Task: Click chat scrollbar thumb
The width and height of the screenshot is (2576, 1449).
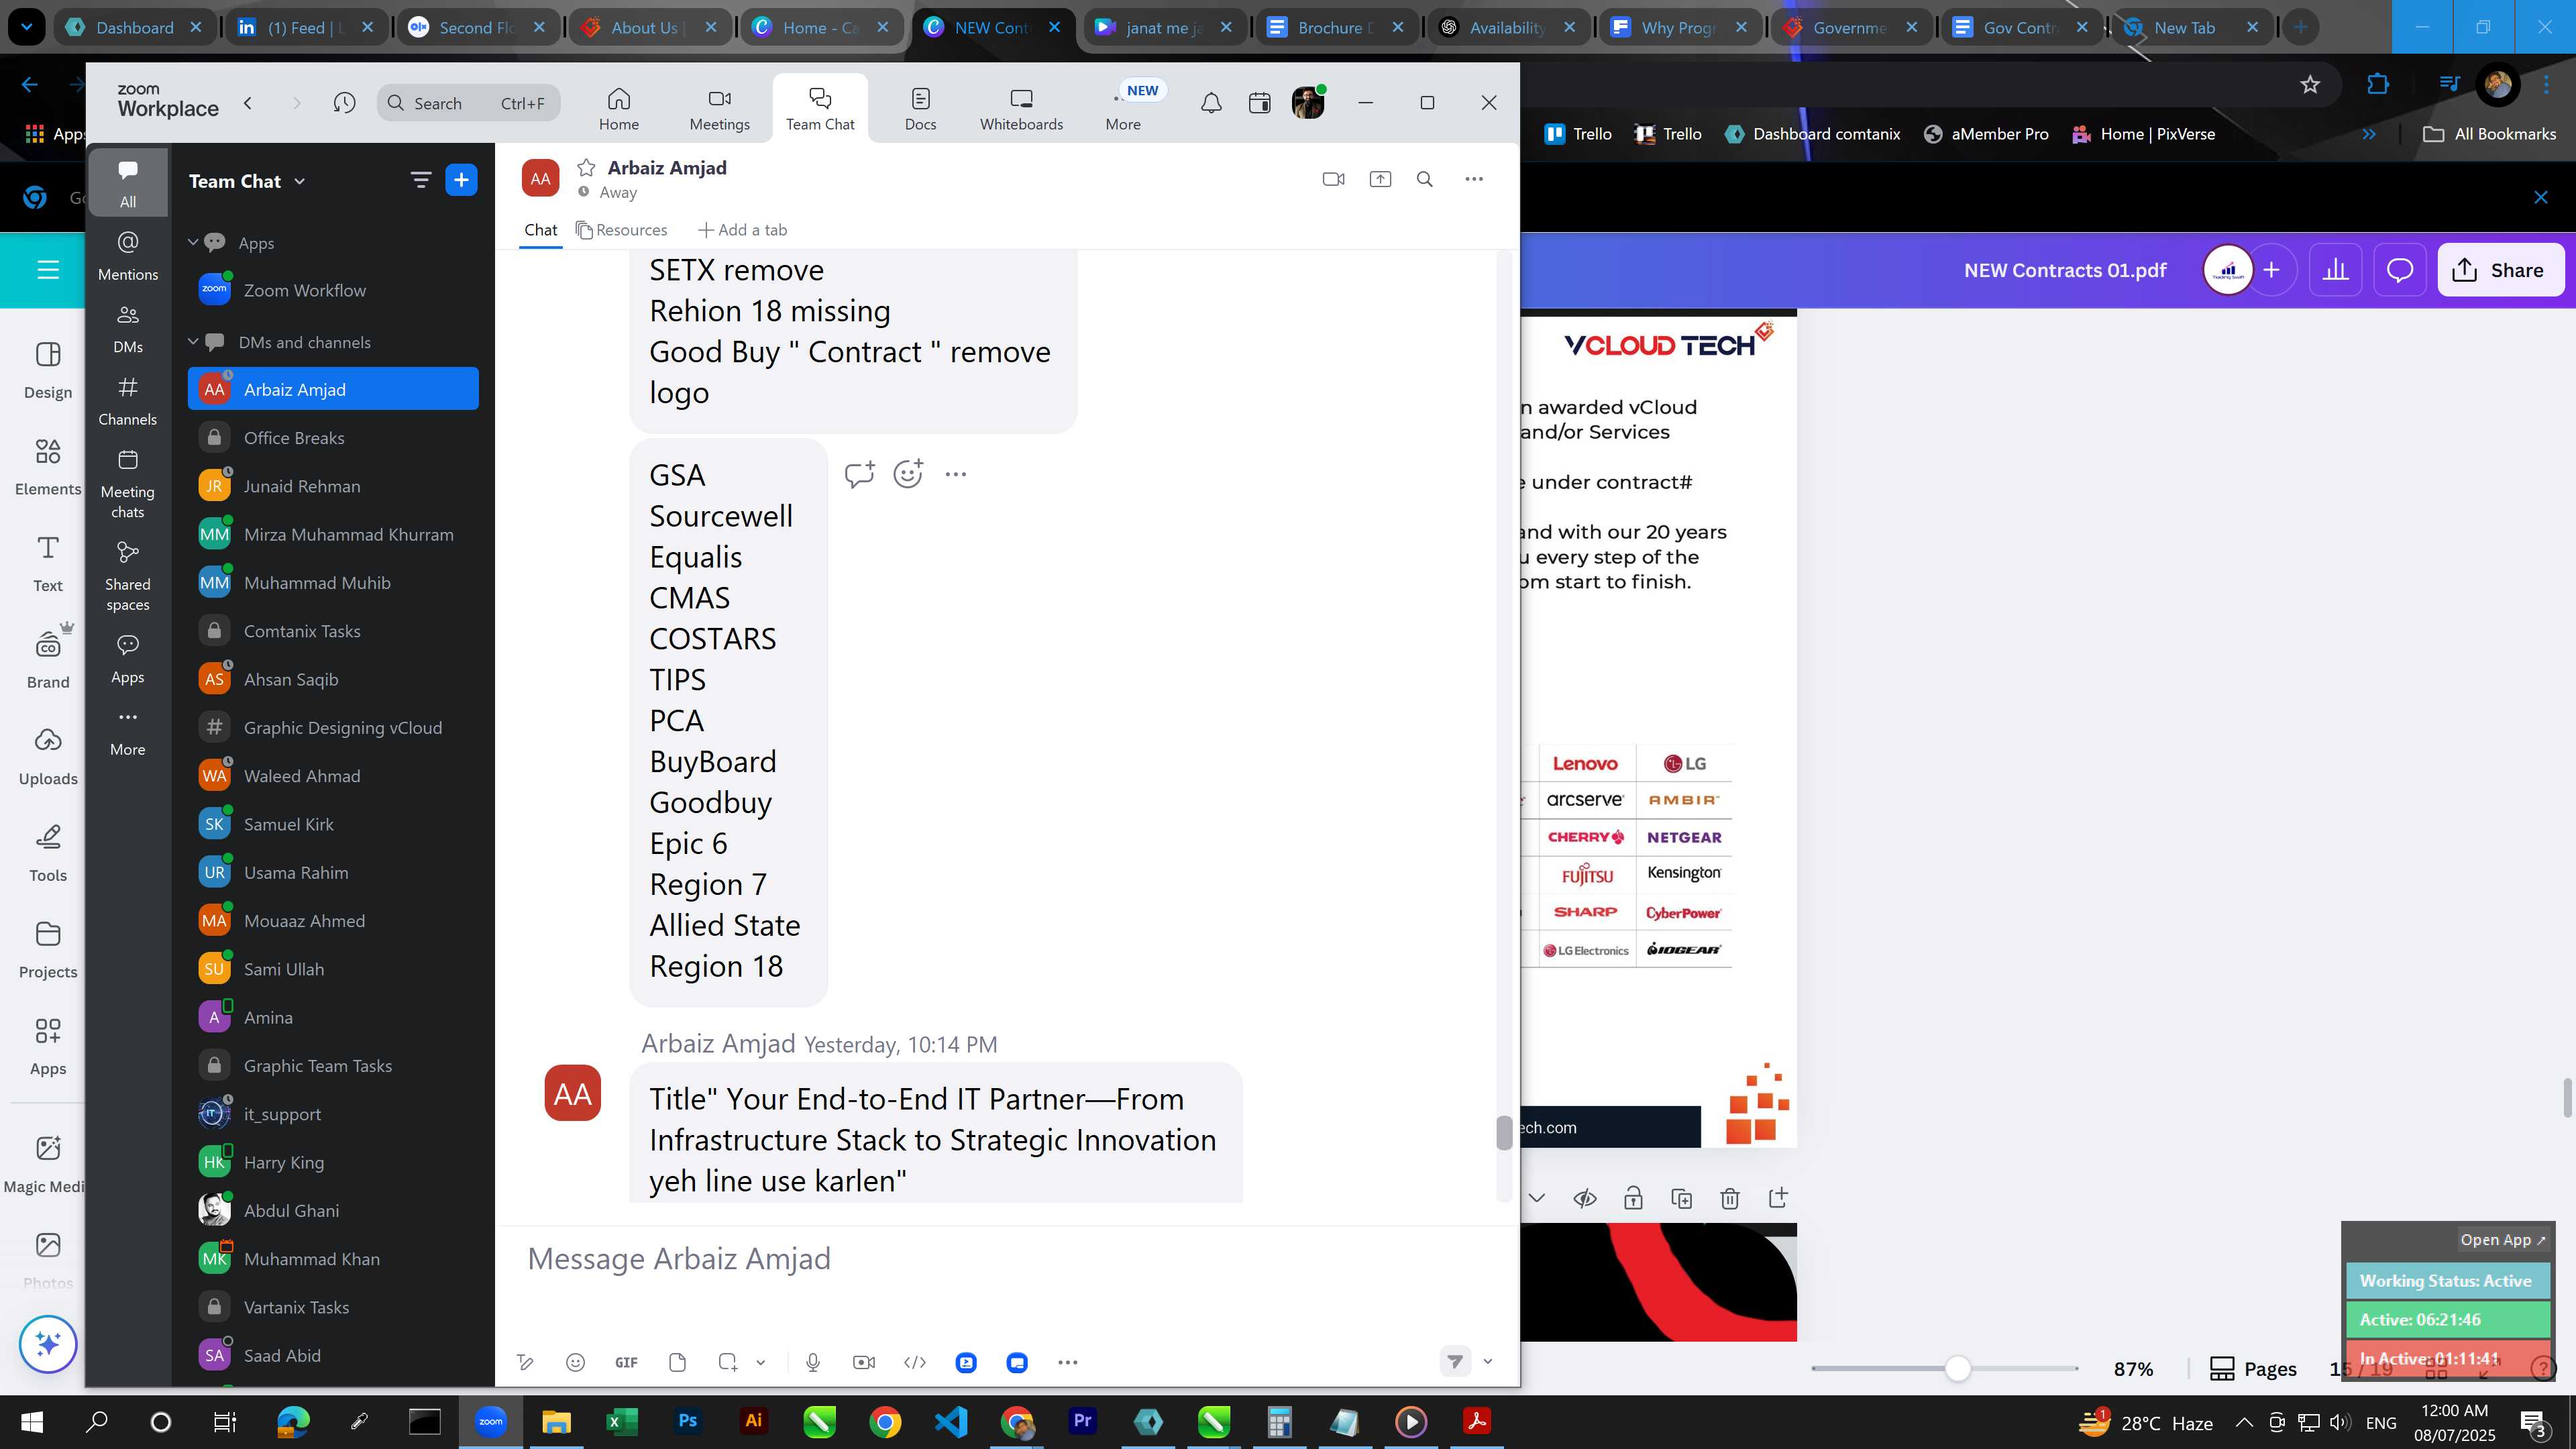Action: pos(1503,1133)
